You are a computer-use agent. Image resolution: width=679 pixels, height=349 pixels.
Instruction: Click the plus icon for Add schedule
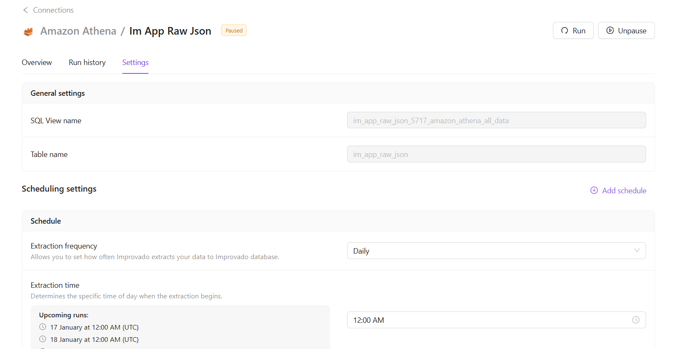click(x=594, y=190)
